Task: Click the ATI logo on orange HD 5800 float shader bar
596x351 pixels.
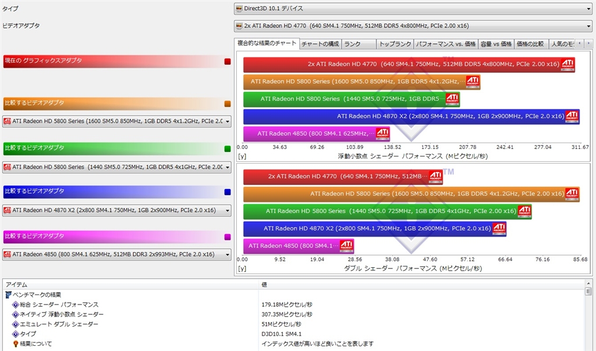Action: 473,81
